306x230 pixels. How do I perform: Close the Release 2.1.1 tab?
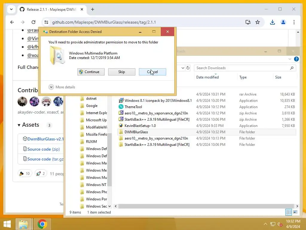tap(82, 9)
